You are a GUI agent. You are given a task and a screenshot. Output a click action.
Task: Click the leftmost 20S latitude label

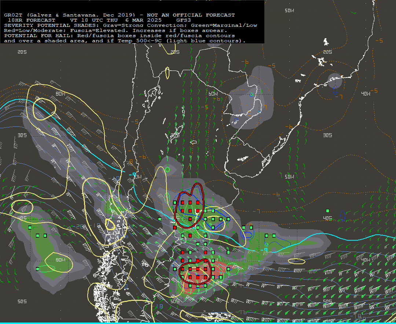point(22,52)
